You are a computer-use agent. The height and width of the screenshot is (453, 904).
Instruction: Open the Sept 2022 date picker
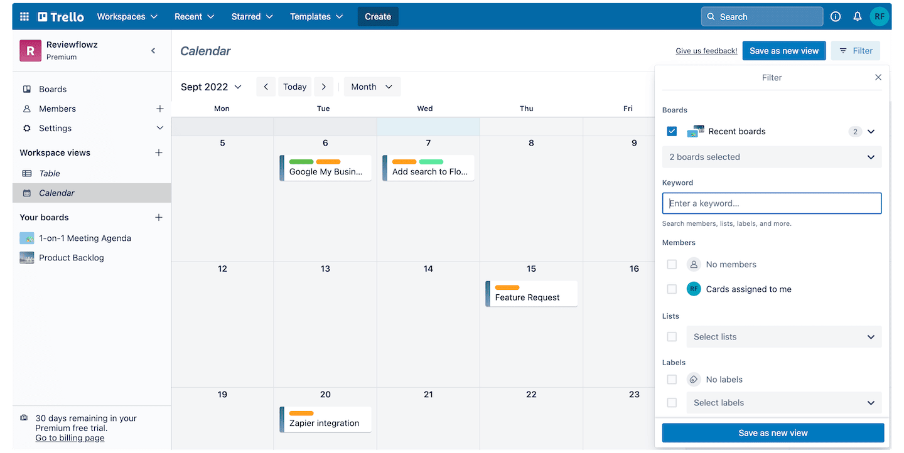211,87
